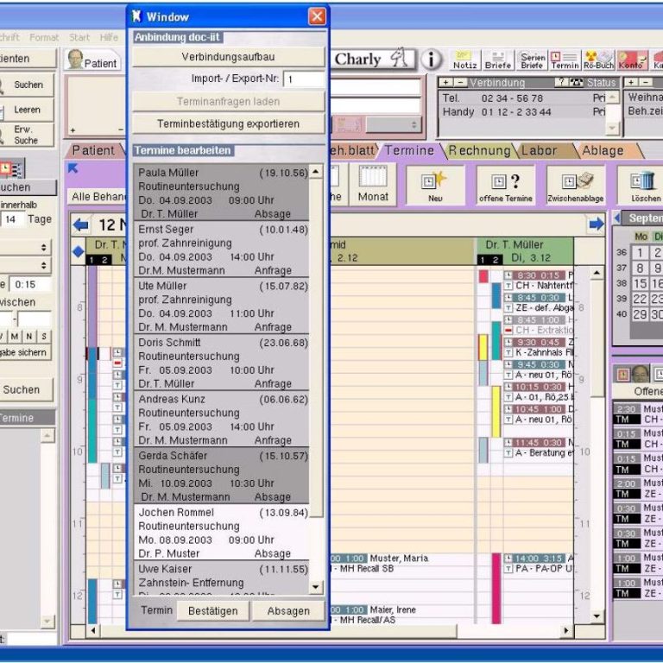
Task: Click the Bestätigen button
Action: 213,610
